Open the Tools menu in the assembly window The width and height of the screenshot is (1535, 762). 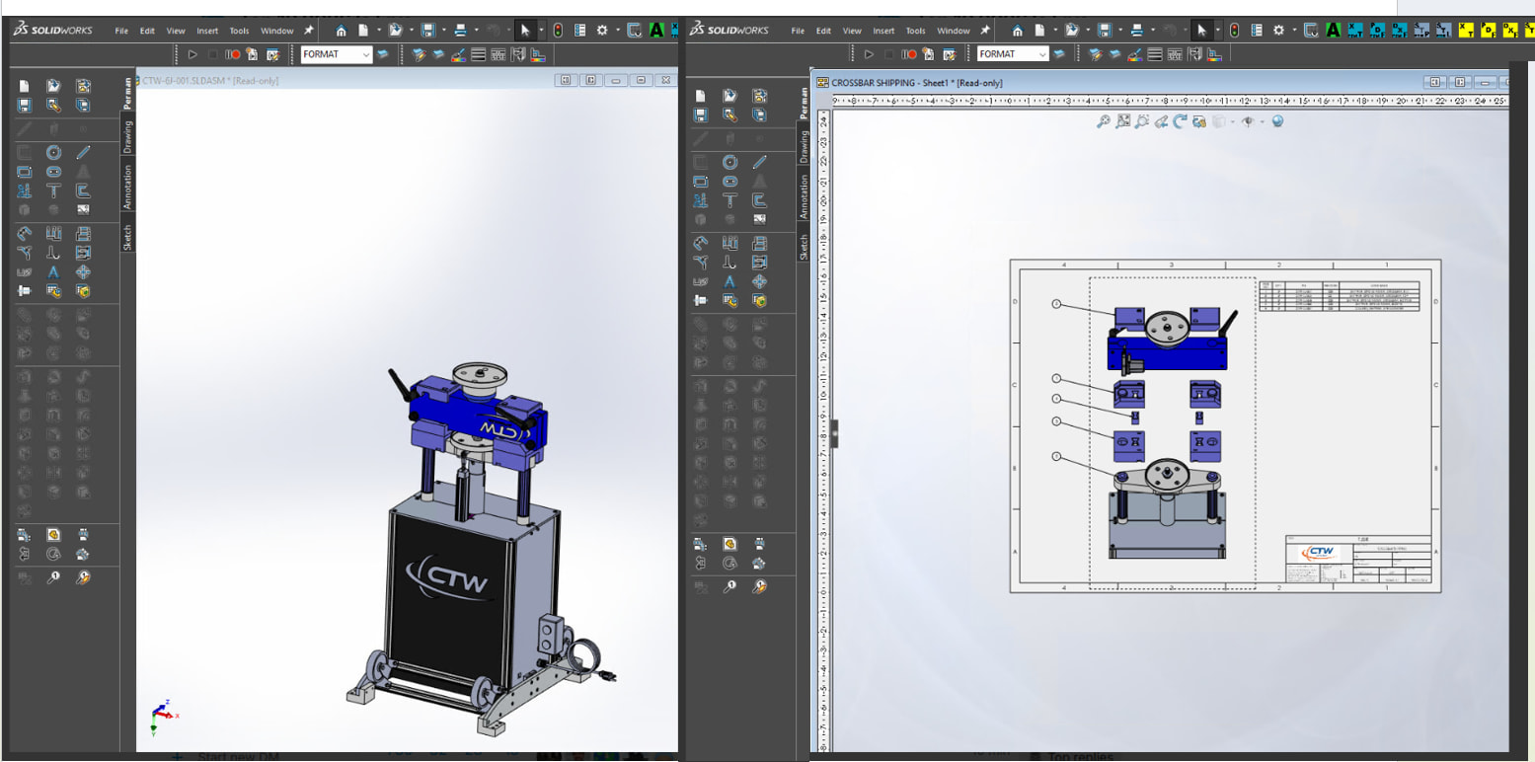(239, 31)
